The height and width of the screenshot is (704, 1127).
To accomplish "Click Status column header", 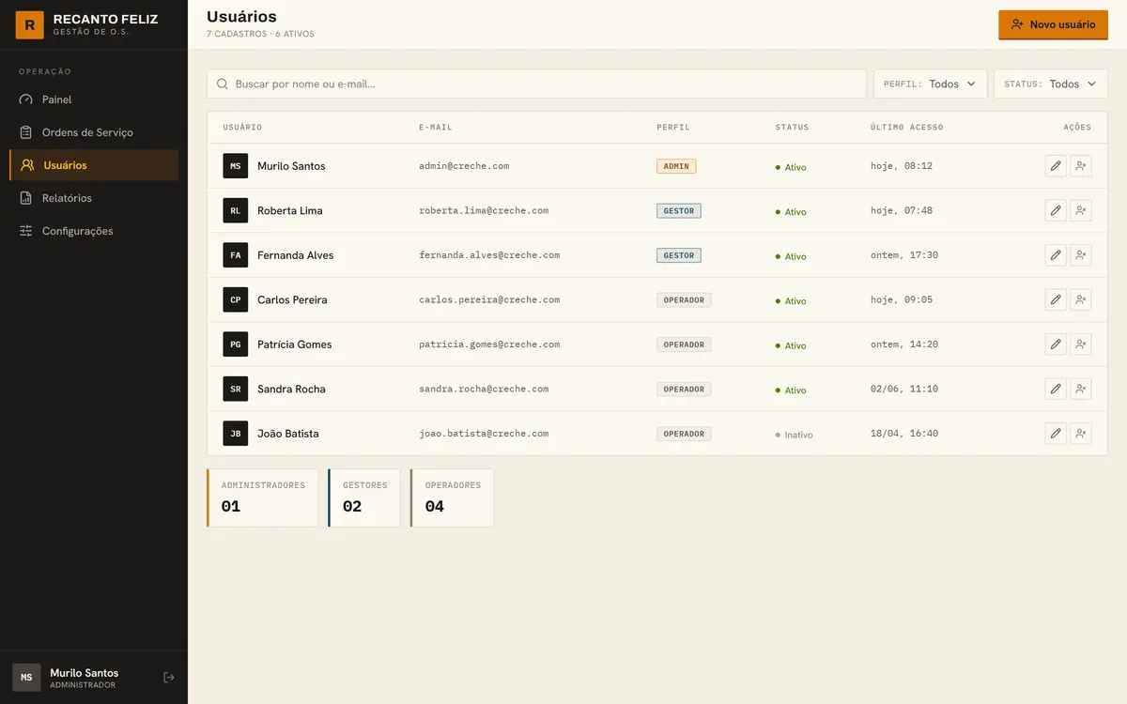I will (x=792, y=128).
